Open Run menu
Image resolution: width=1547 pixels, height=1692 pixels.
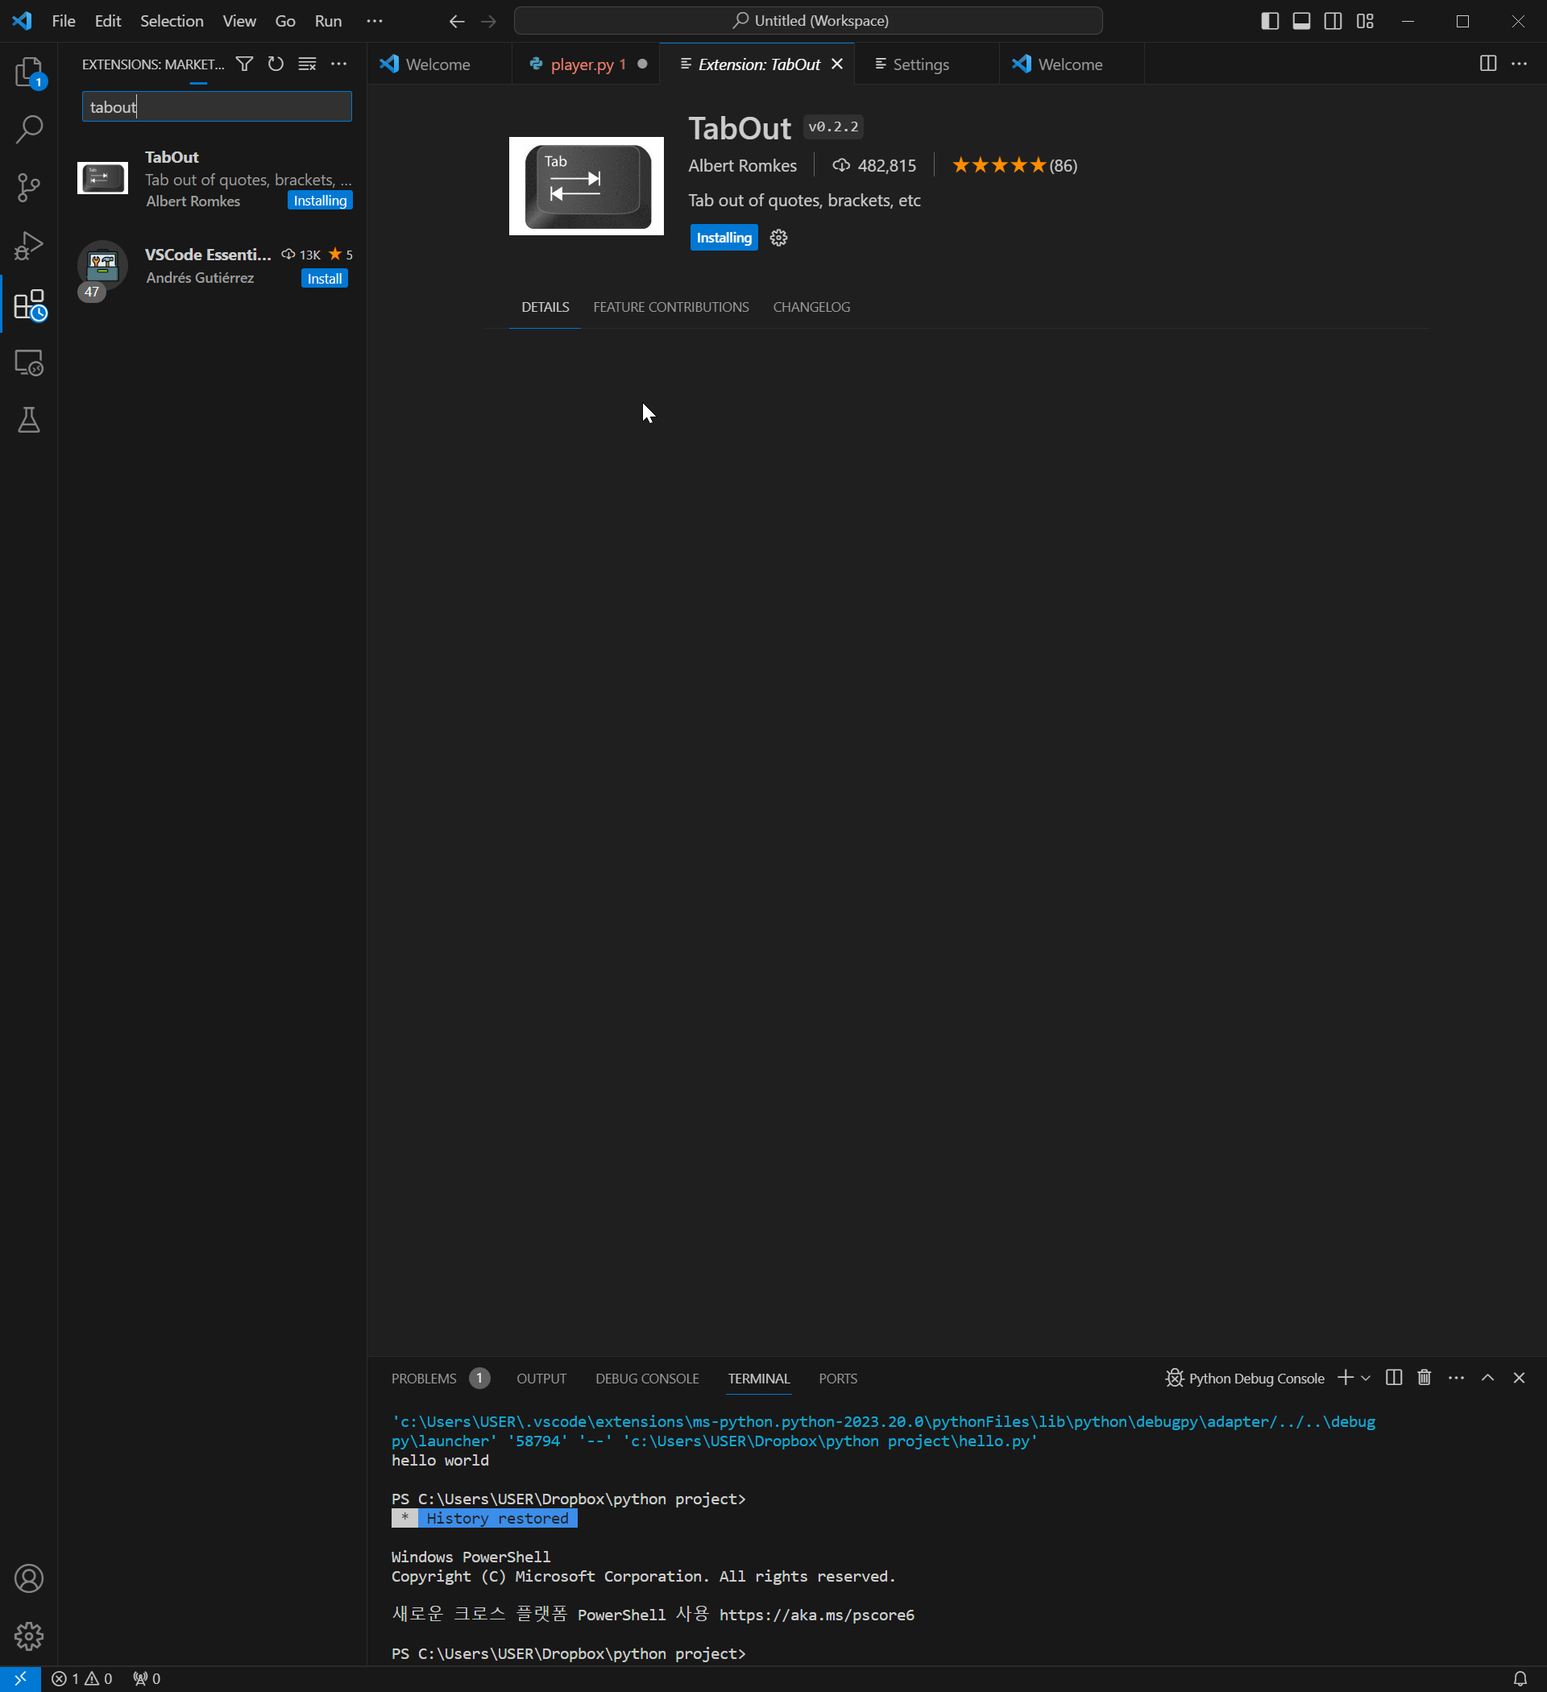(x=328, y=21)
